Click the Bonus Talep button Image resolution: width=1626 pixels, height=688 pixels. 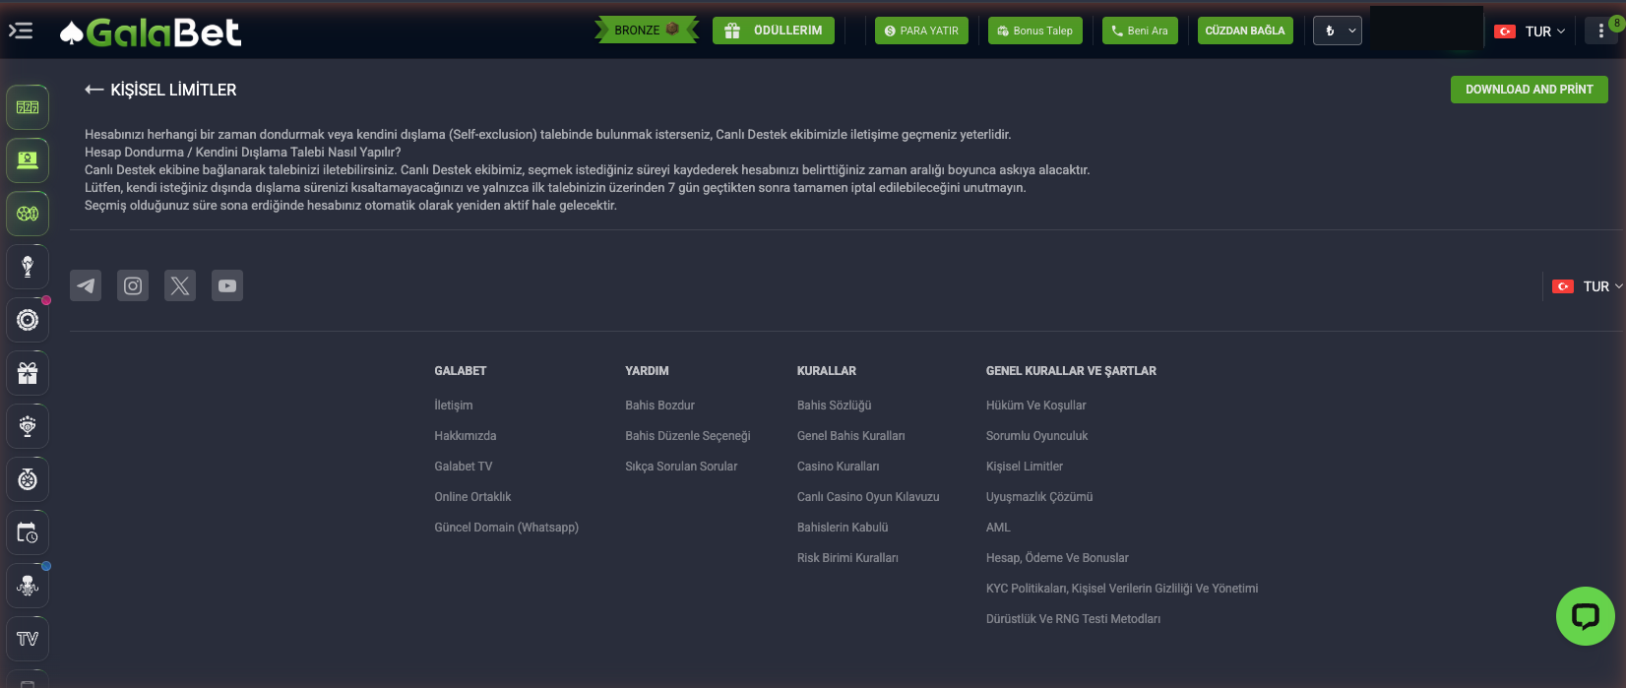[1034, 31]
